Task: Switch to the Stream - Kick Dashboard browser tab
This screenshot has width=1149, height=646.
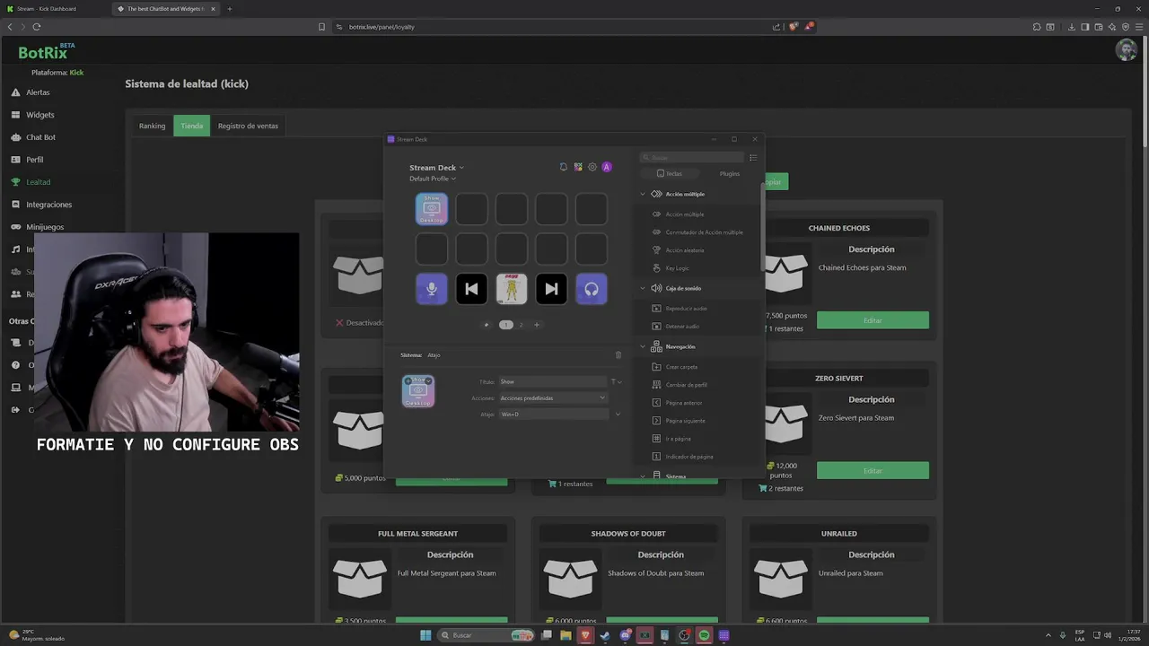Action: [x=54, y=9]
